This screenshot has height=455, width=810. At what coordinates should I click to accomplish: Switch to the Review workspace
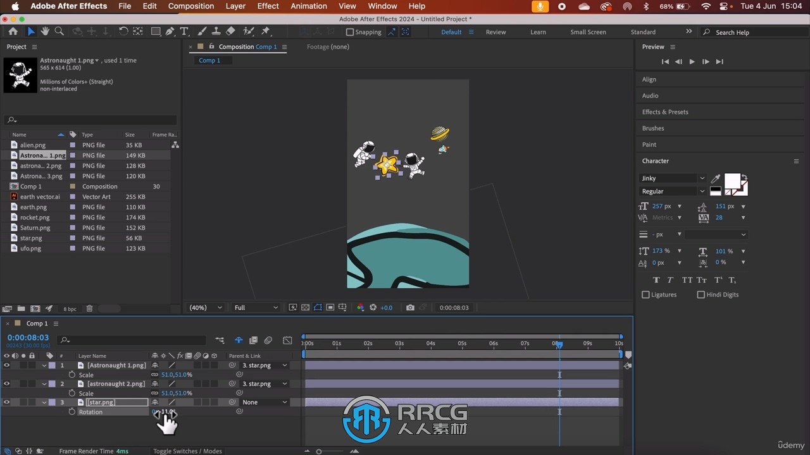[x=495, y=32]
